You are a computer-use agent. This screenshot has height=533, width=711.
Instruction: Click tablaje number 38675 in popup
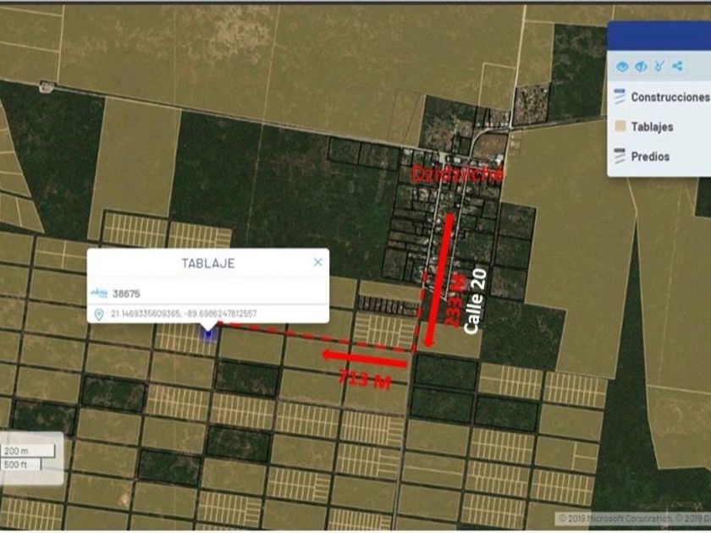point(126,294)
